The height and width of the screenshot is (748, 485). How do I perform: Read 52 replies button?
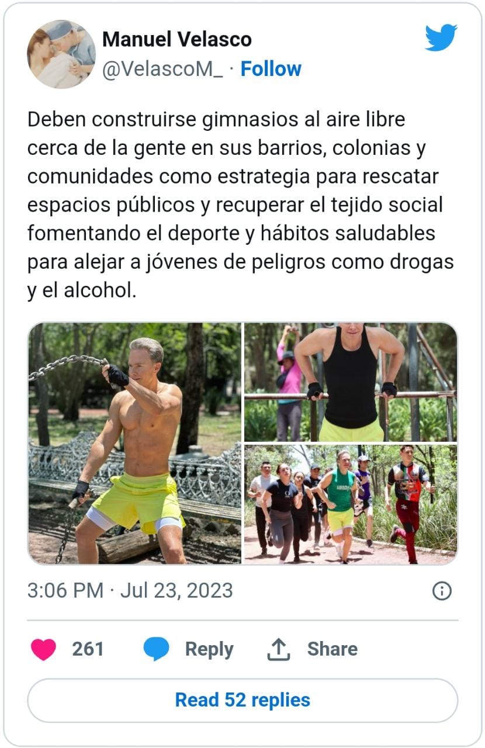(243, 700)
